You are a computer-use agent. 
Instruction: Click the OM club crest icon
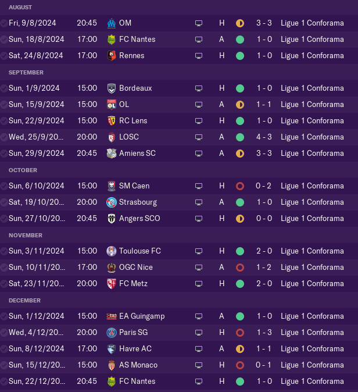tap(112, 23)
